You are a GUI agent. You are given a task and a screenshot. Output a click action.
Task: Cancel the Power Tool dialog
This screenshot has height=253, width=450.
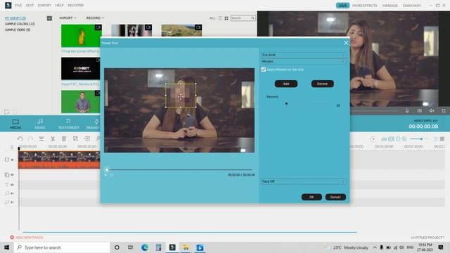(x=335, y=197)
